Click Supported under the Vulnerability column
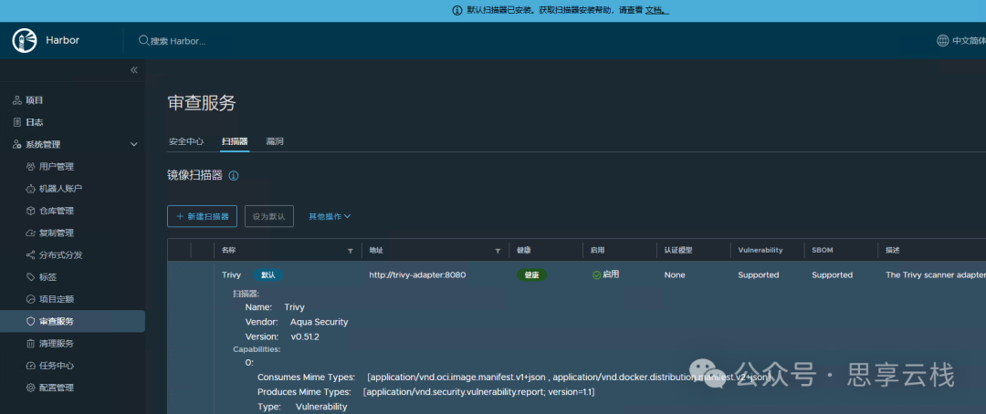986x414 pixels. pos(759,275)
